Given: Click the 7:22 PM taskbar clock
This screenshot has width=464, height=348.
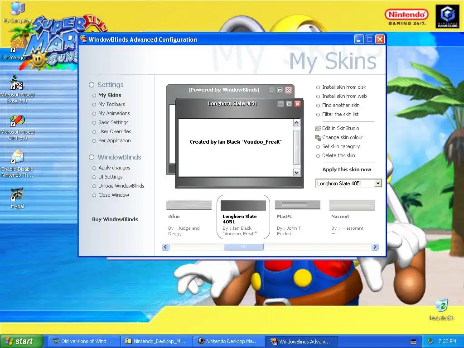Looking at the screenshot, I should click(x=447, y=341).
